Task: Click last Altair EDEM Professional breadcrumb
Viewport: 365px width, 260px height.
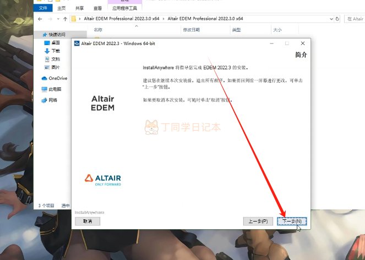Action: point(205,19)
